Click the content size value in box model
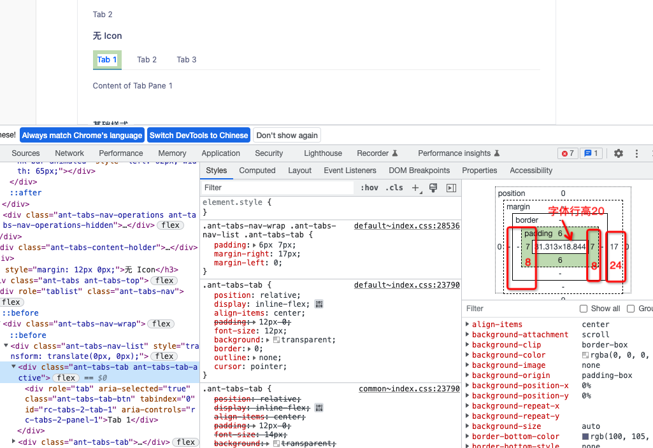This screenshot has height=448, width=653. (x=560, y=247)
